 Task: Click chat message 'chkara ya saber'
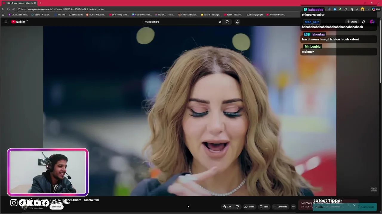pyautogui.click(x=313, y=15)
